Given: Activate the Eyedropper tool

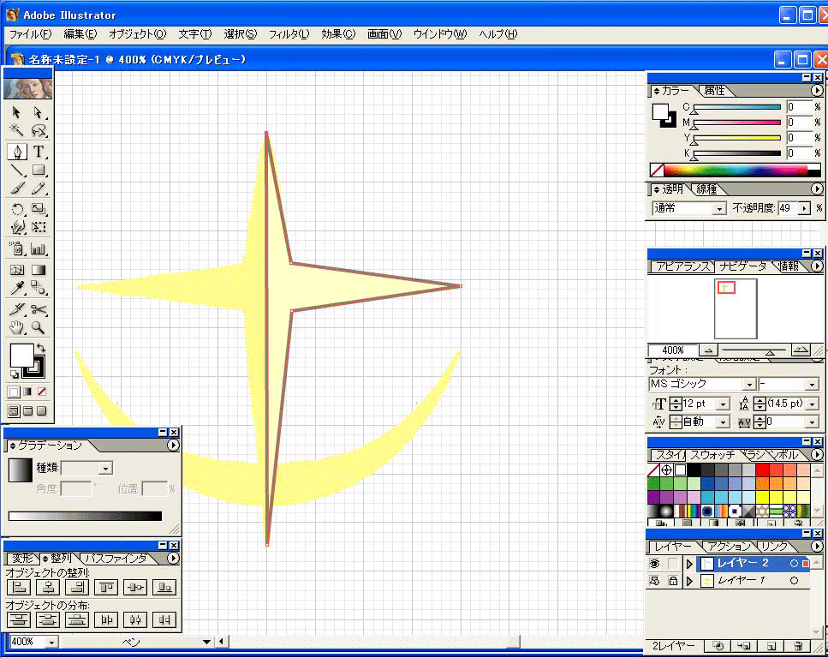Looking at the screenshot, I should 16,309.
